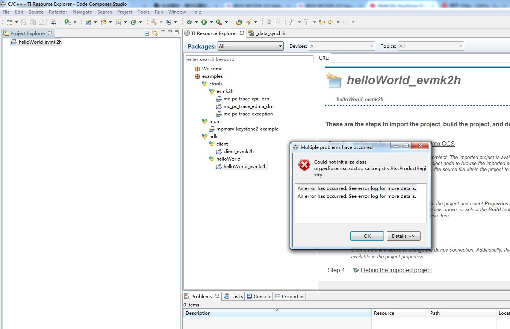Click OK in the error dialog
Image resolution: width=510 pixels, height=329 pixels.
tap(367, 236)
